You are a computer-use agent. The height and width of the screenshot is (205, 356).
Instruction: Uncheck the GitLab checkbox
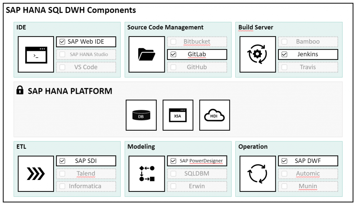173,55
